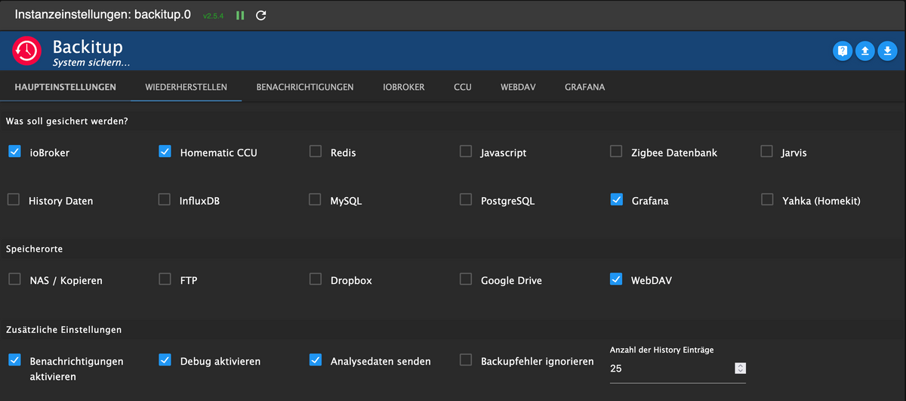Enable Backupfehler ignorieren checkbox
This screenshot has height=401, width=906.
(x=466, y=360)
